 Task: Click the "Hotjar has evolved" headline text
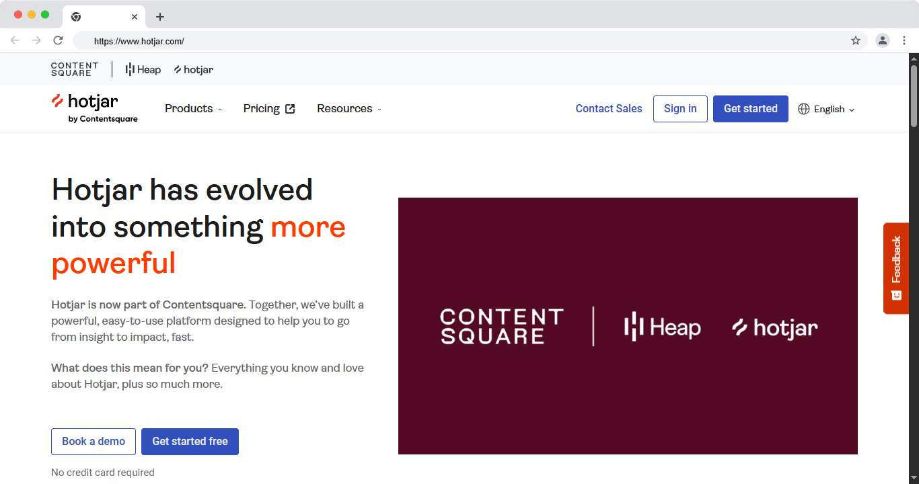pos(182,190)
